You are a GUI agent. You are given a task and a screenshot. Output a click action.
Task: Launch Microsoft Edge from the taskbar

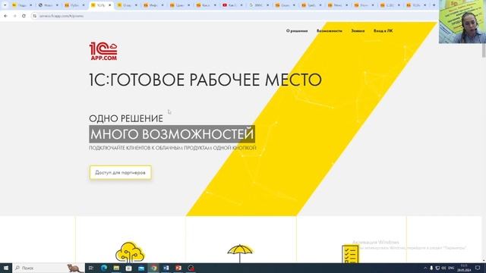click(x=104, y=268)
